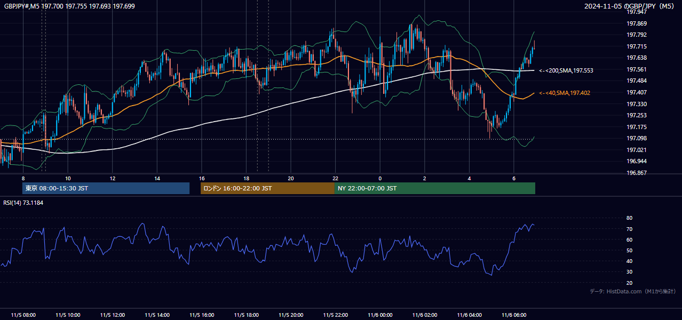Screen dimensions: 682x320
Task: Click price axis value 197.561
Action: tap(636, 69)
